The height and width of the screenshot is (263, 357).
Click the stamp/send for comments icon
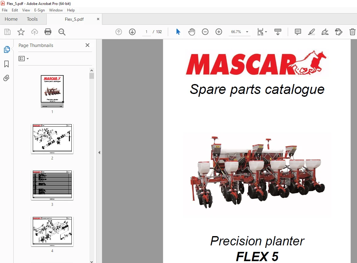338,32
